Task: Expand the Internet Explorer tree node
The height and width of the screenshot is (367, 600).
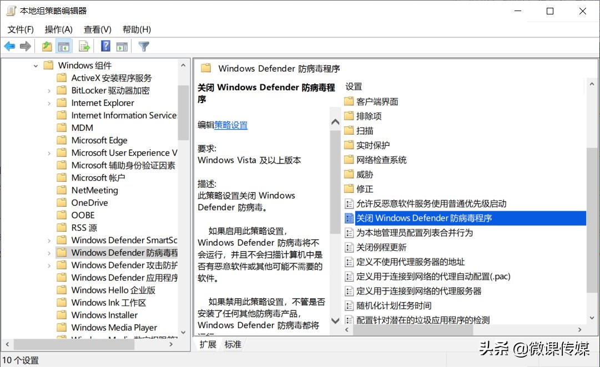Action: click(x=49, y=103)
